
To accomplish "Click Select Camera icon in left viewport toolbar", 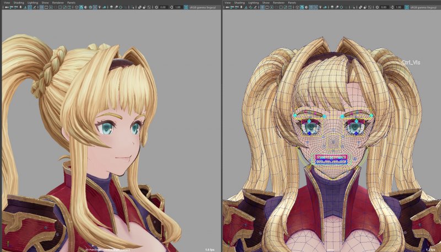I will pos(6,8).
